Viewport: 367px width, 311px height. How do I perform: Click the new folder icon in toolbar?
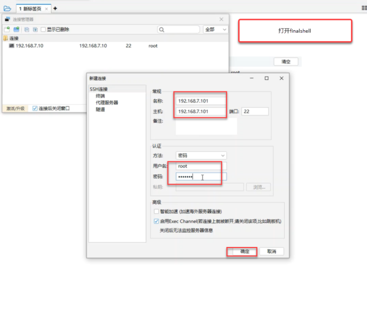tap(16, 30)
